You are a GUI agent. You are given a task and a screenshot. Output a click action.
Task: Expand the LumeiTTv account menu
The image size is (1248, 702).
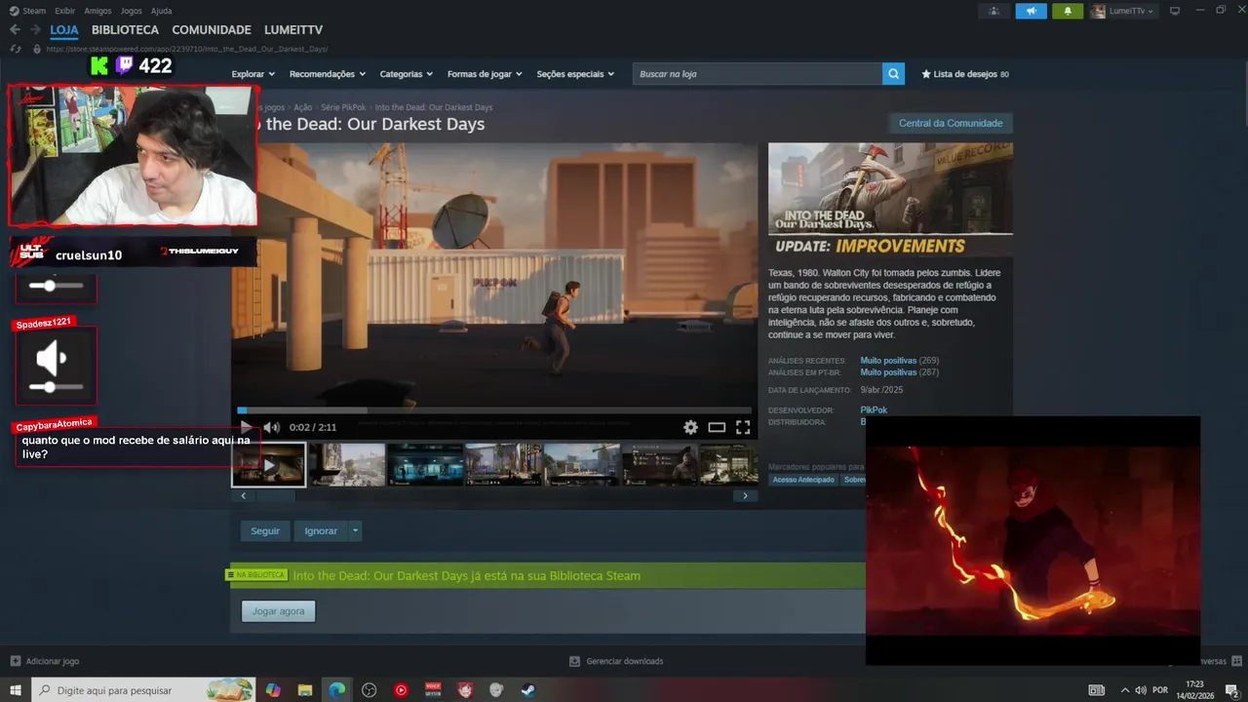tap(1122, 11)
